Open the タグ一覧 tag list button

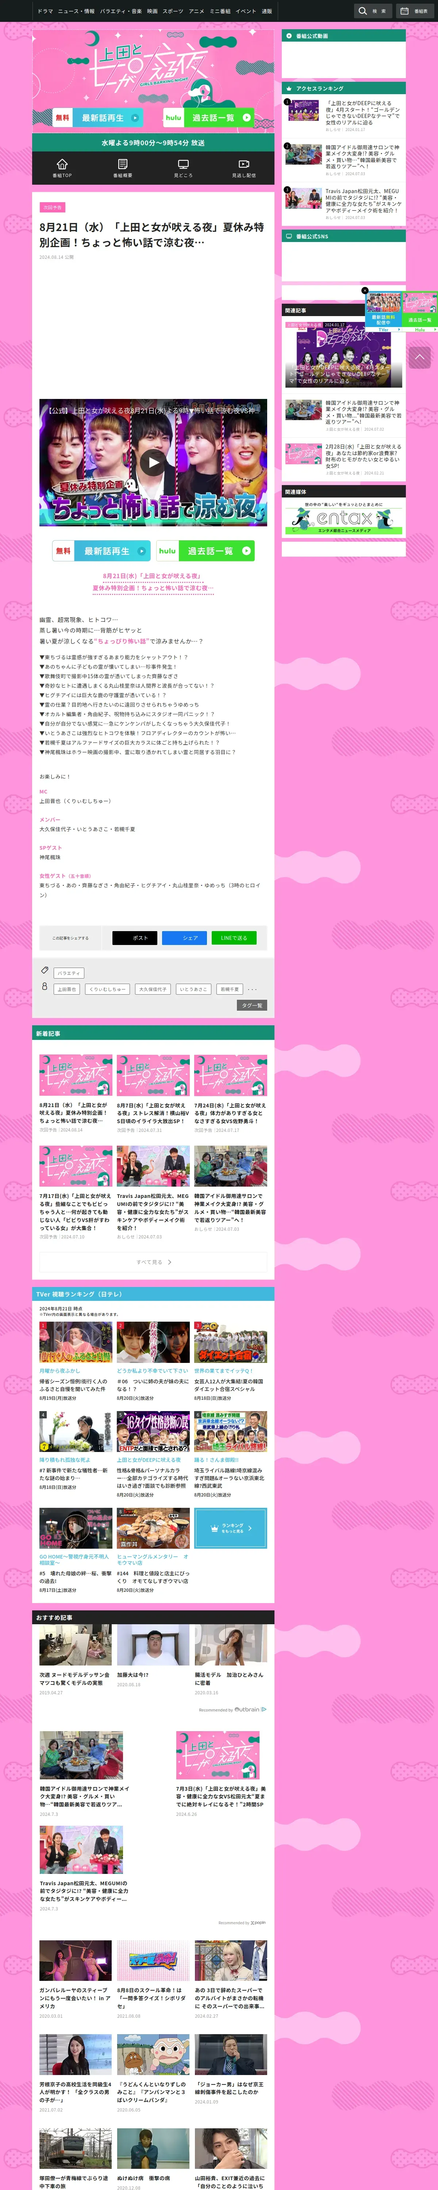252,1005
